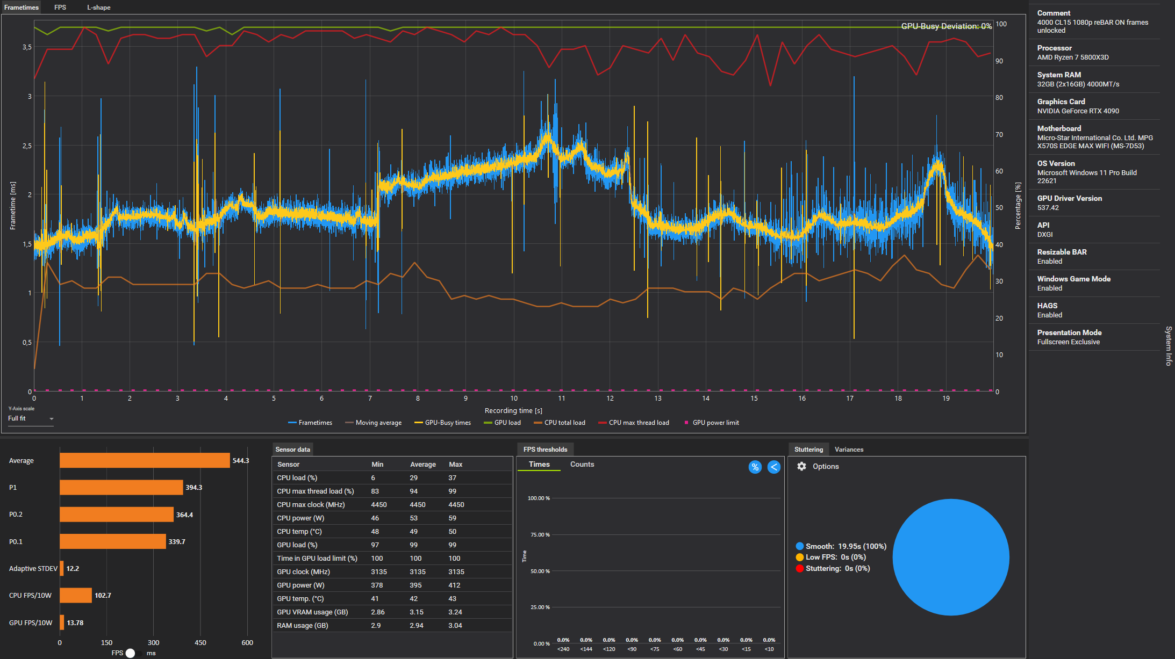Click the Options gear icon in Stuttering panel

(801, 466)
